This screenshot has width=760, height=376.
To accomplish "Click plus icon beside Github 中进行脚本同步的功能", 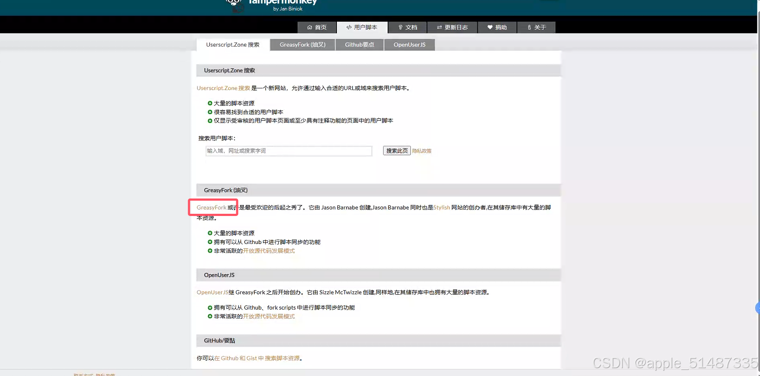I will 210,242.
